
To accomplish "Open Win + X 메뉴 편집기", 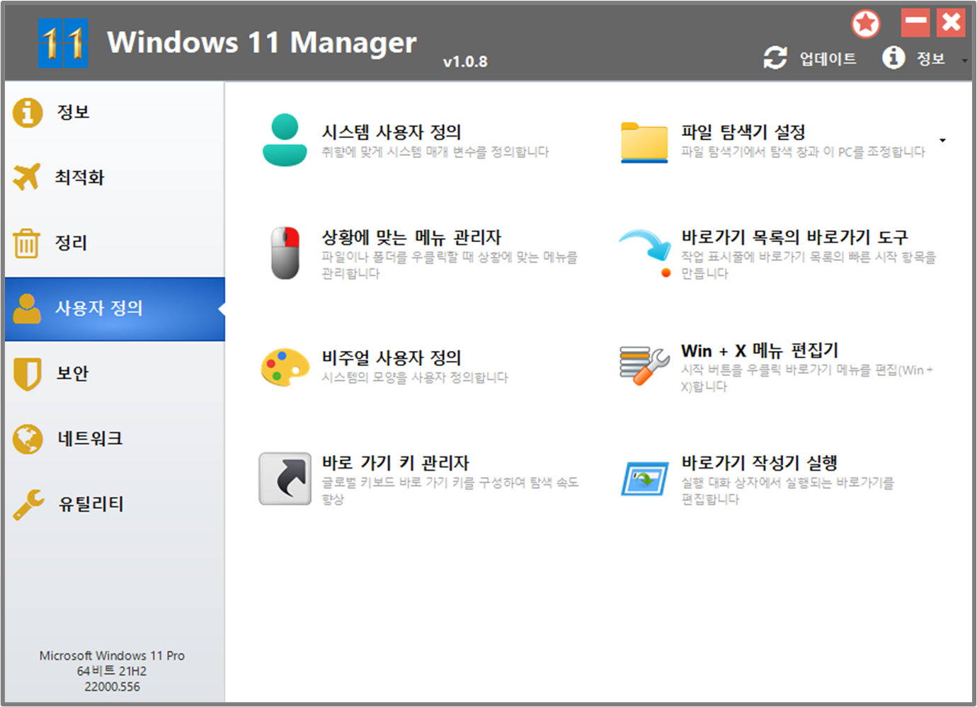I will tap(760, 351).
